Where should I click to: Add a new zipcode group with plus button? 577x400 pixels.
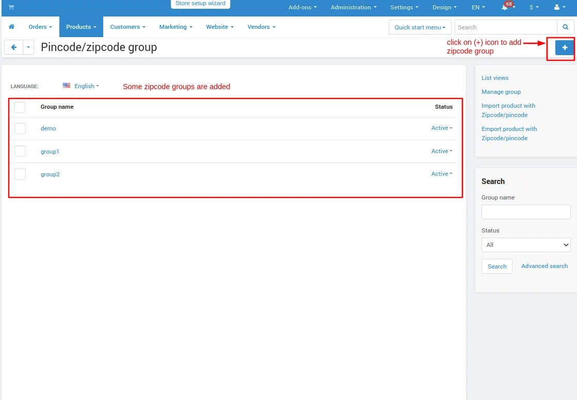[x=565, y=48]
